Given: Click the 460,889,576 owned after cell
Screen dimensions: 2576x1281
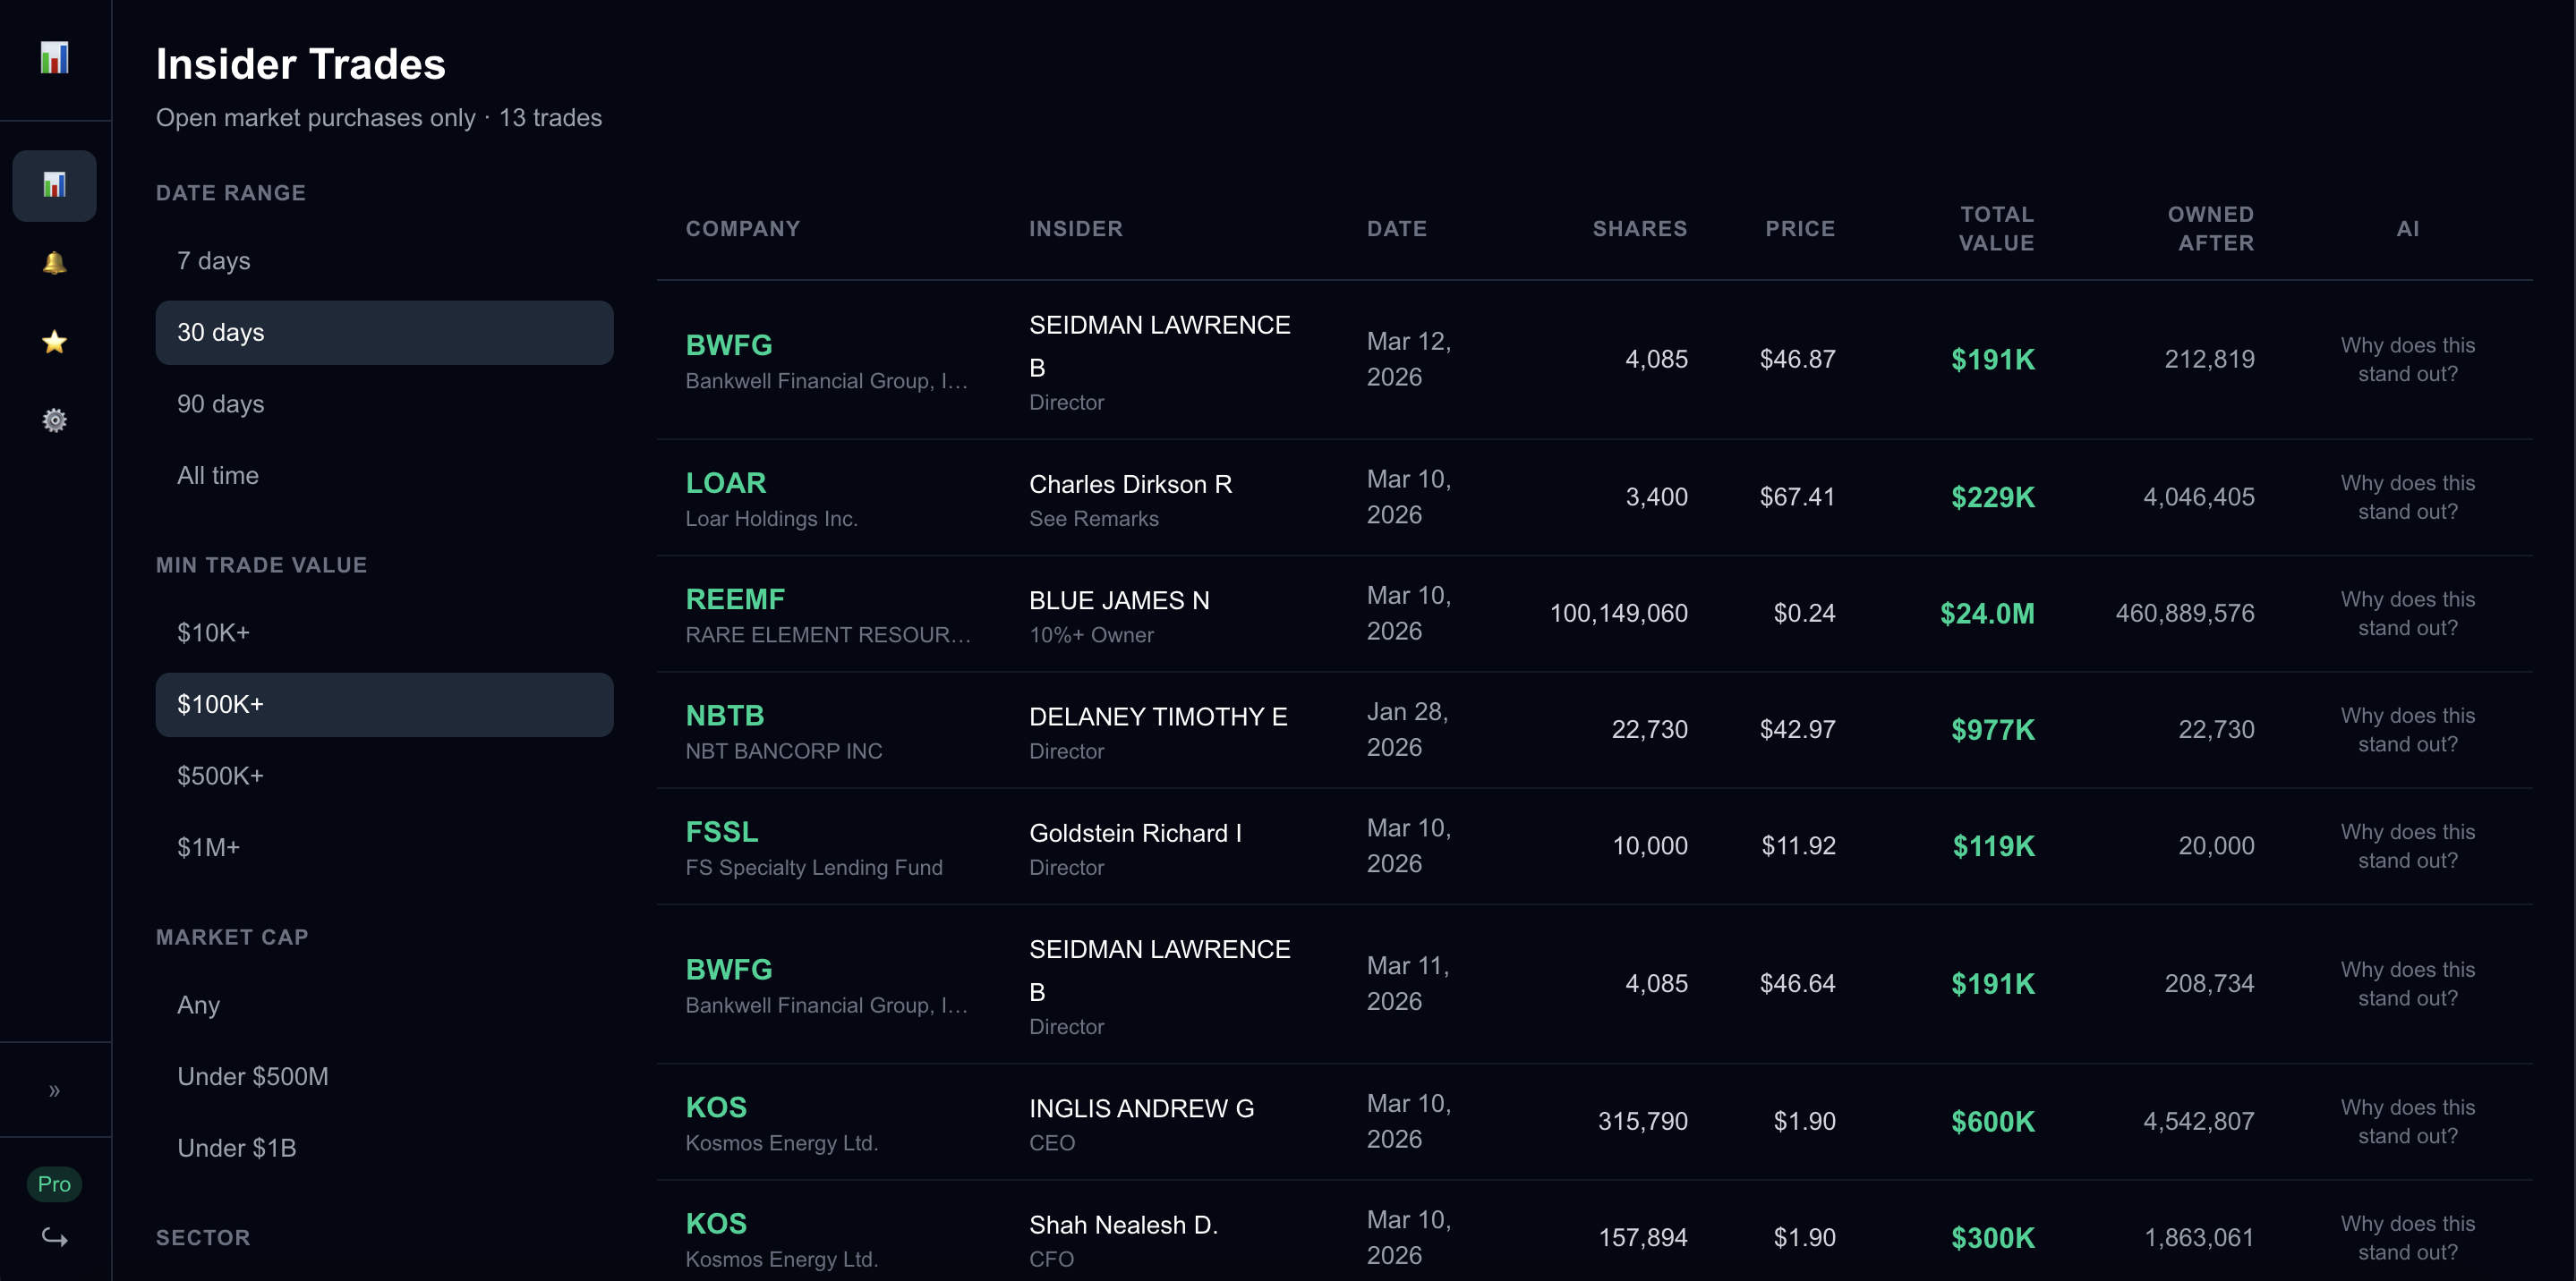Looking at the screenshot, I should pyautogui.click(x=2185, y=614).
